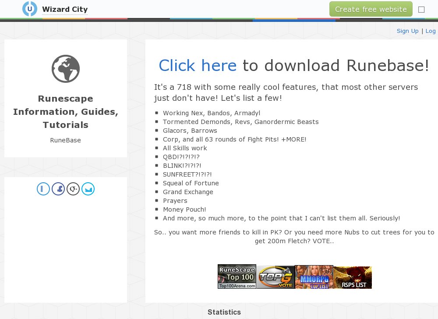The width and height of the screenshot is (438, 319).
Task: Open the Statistics section heading
Action: [224, 312]
